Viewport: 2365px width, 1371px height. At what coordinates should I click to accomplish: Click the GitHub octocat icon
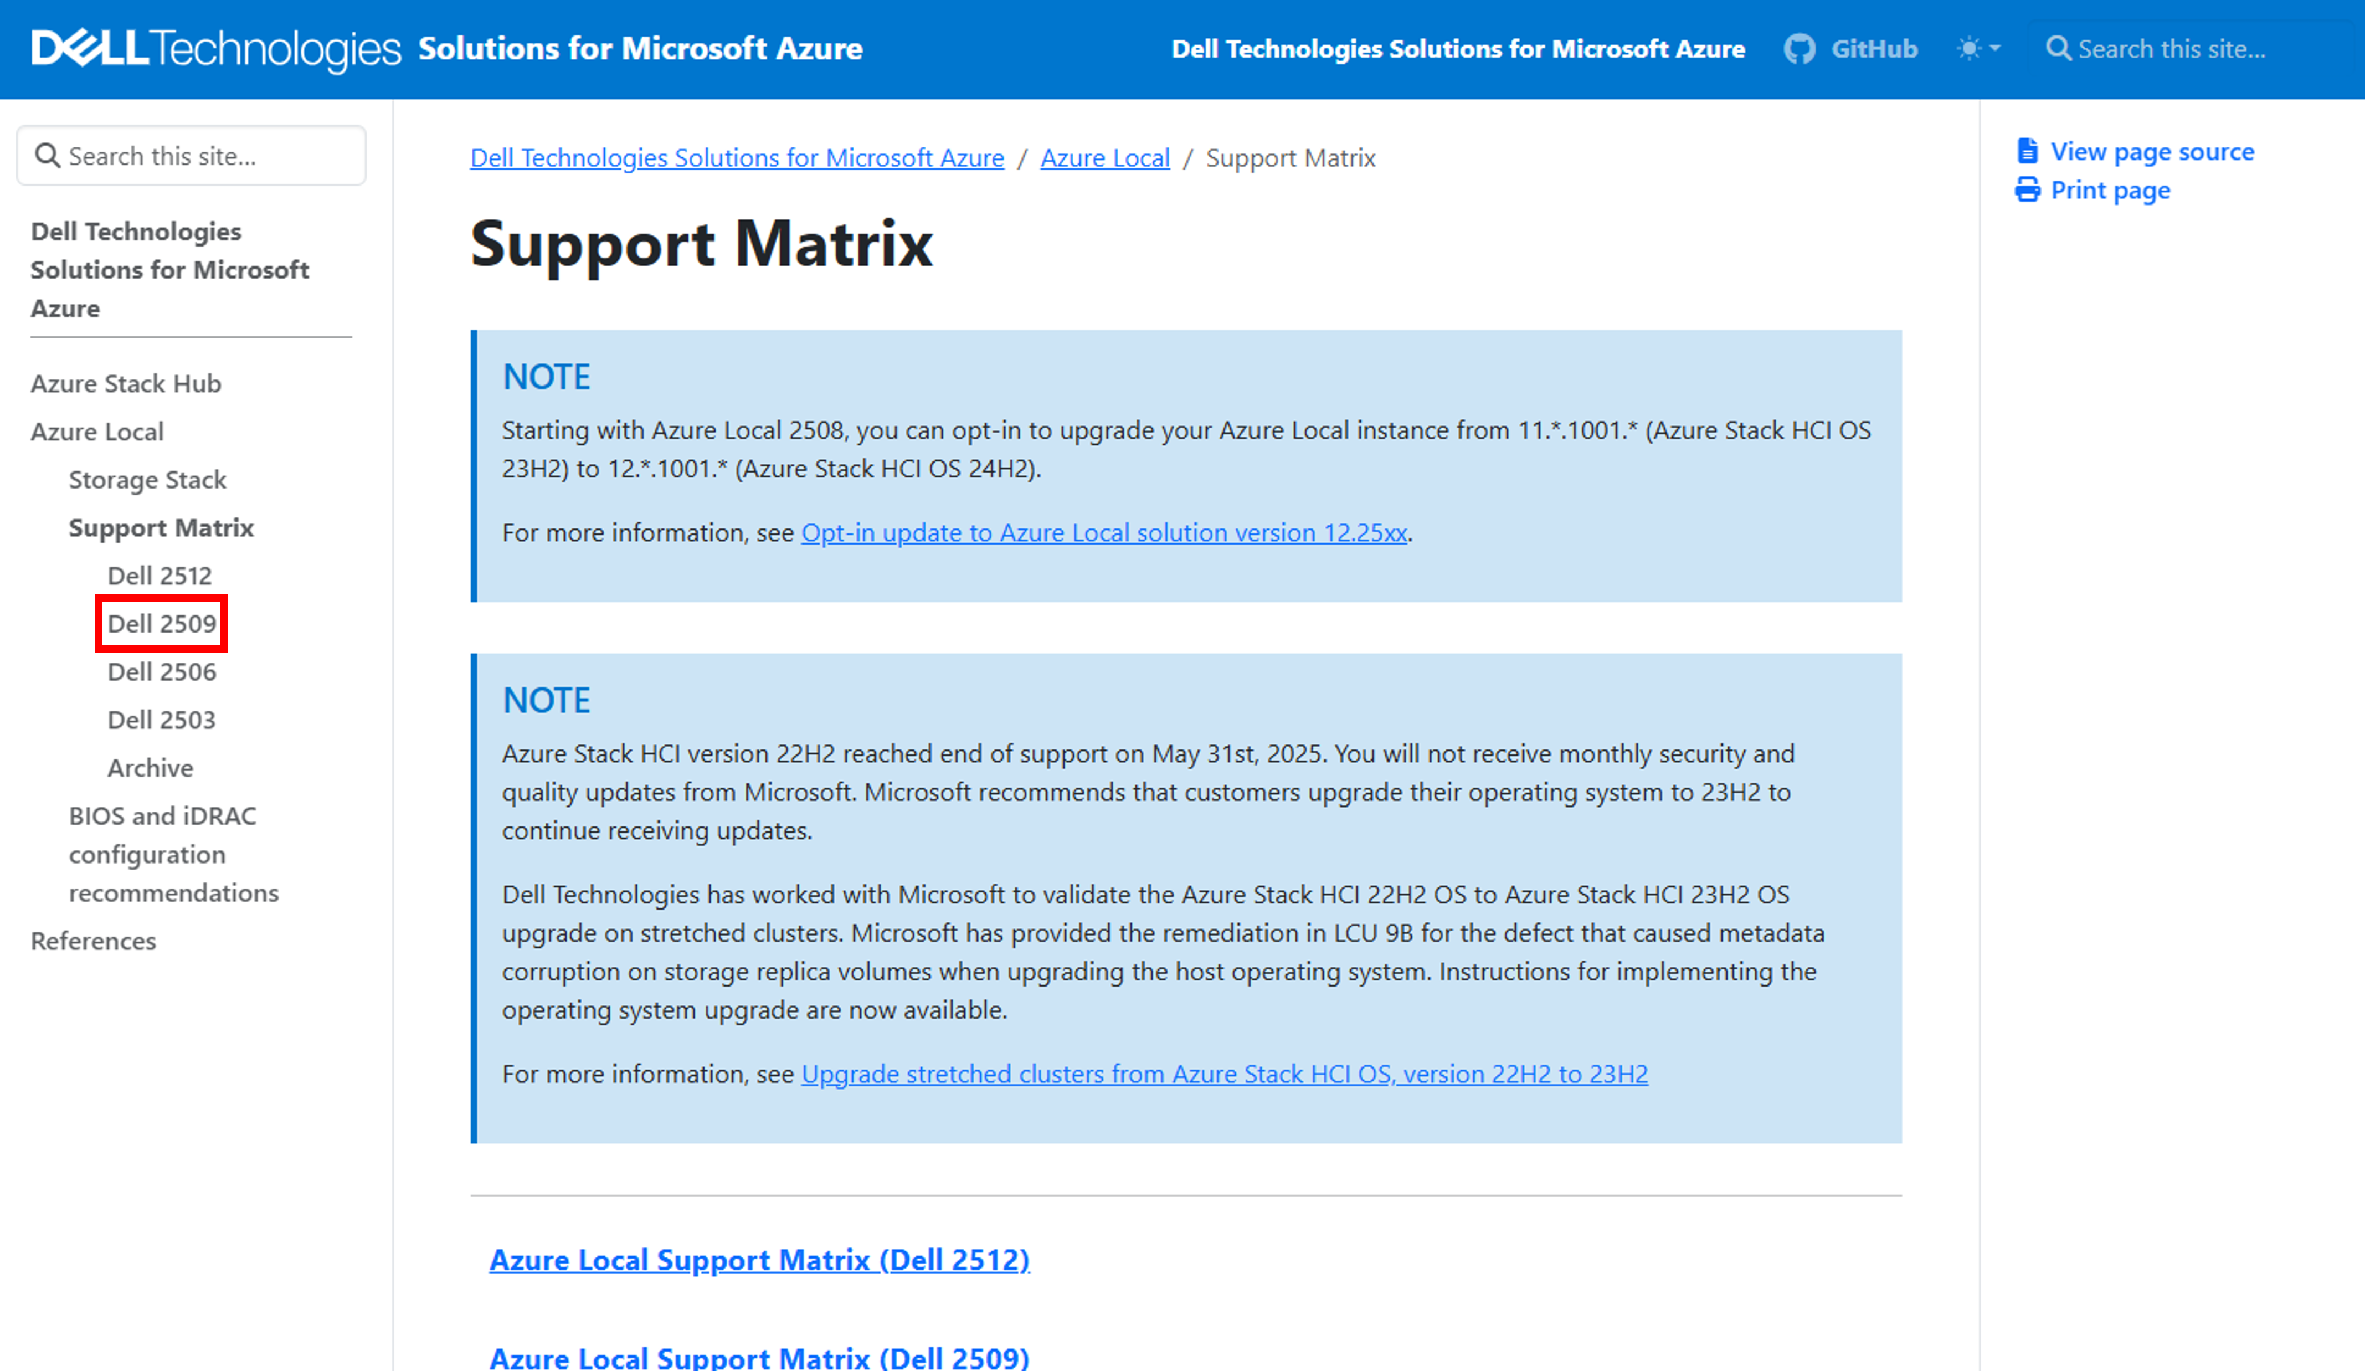tap(1798, 49)
